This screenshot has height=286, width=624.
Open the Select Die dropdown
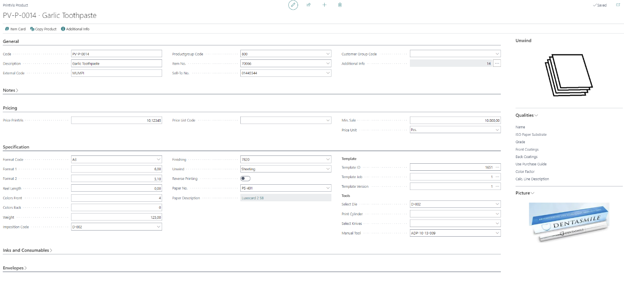[x=497, y=204]
